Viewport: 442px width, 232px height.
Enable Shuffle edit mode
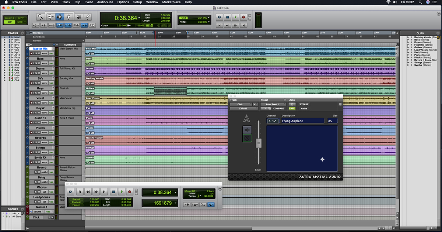(x=10, y=18)
